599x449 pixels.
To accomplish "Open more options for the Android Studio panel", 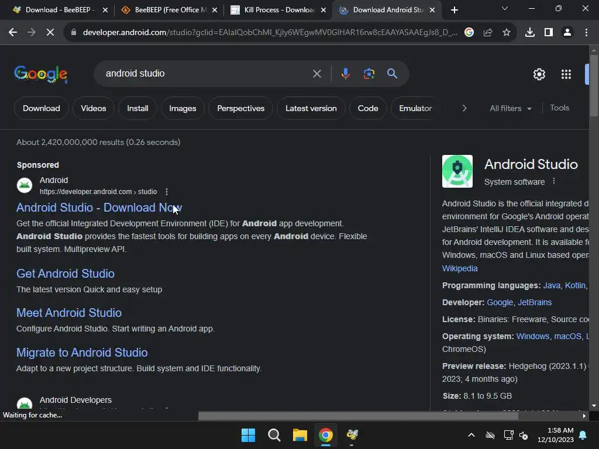I will [x=554, y=181].
